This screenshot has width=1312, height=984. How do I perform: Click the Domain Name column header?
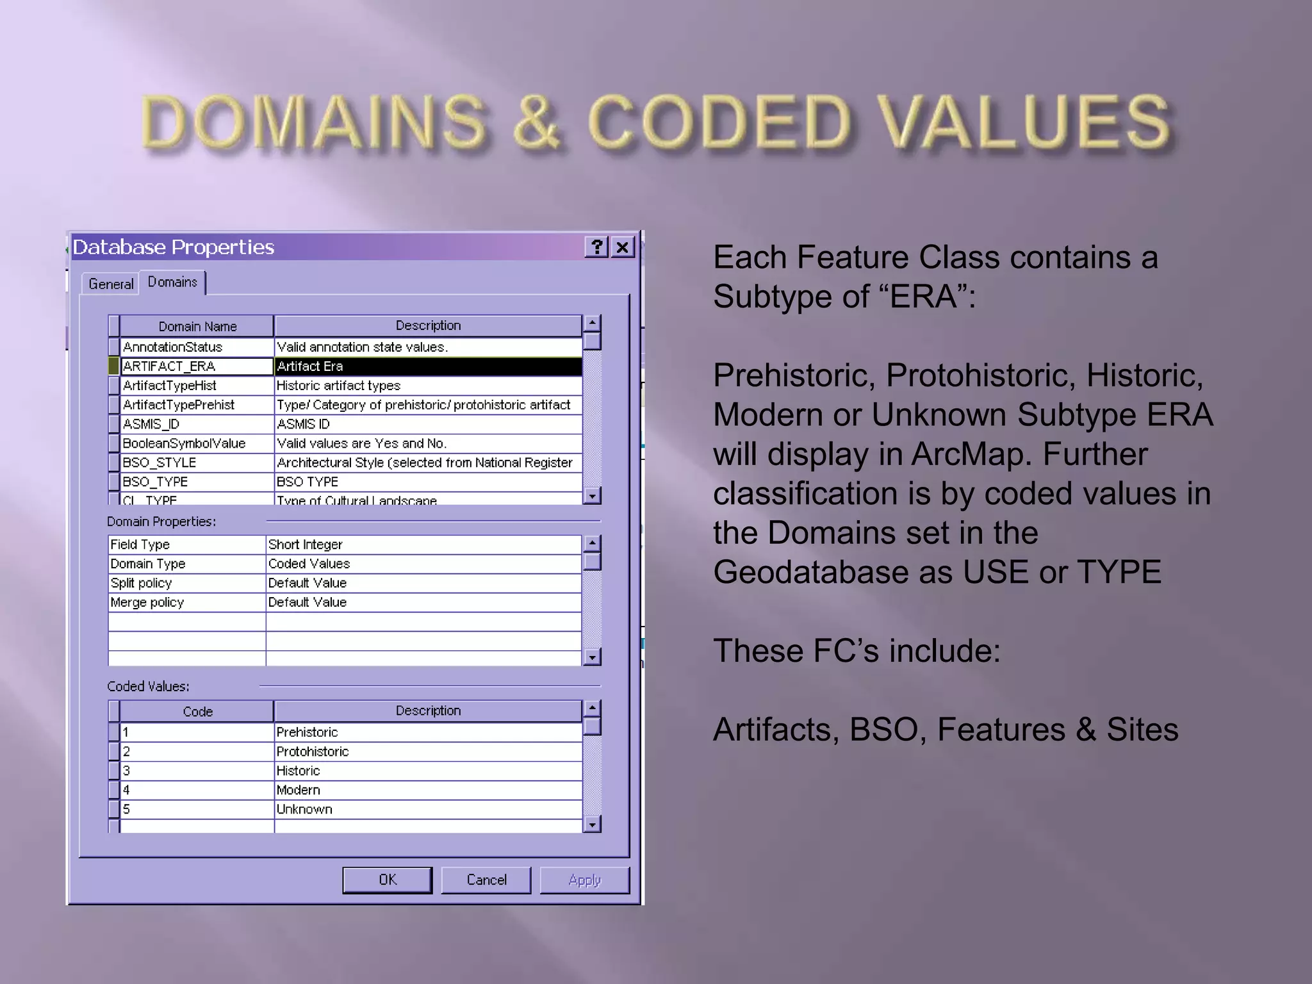(x=197, y=326)
